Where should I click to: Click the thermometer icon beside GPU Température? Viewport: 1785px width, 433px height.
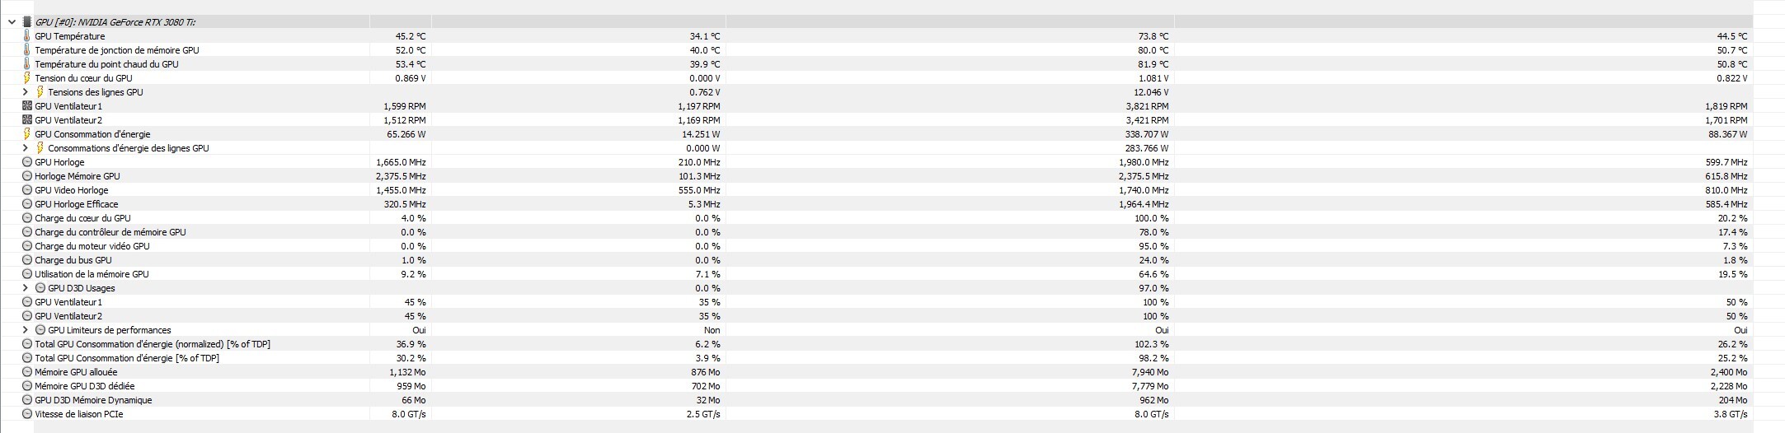[x=27, y=36]
